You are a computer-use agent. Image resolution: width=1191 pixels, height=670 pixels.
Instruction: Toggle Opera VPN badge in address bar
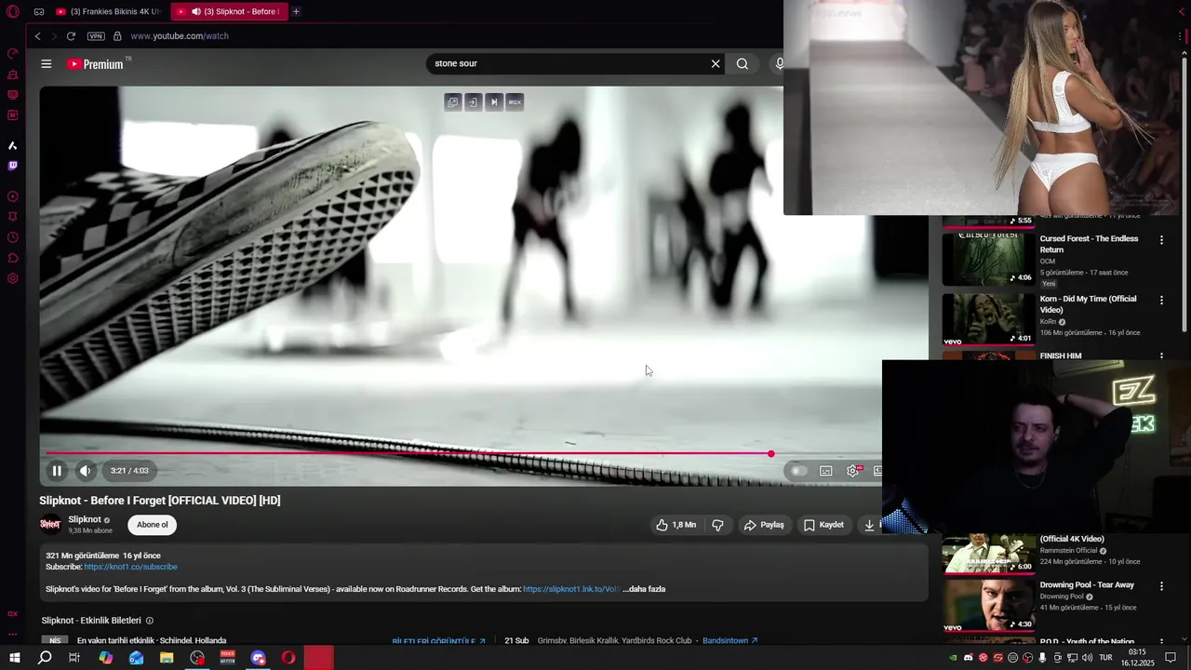pos(96,36)
